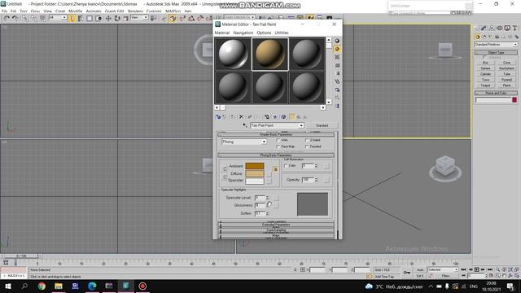Enable the Face Map checkbox
Screen dimensions: 521x293
[x=278, y=146]
